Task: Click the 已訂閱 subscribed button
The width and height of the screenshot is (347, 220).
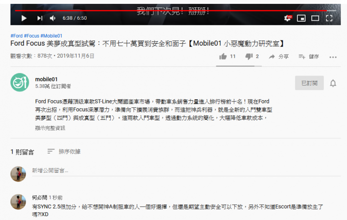Action: click(x=309, y=83)
